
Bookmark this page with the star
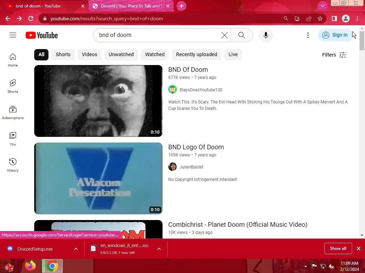pos(320,18)
